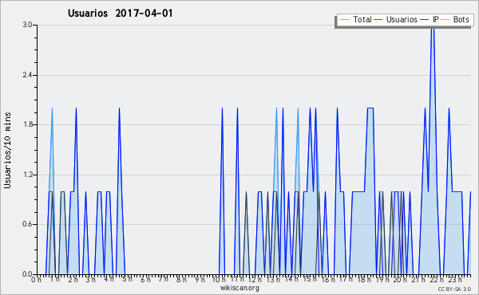Screen dimensions: 479x295
Task: Click the '16 h' x-axis label
Action: [327, 280]
